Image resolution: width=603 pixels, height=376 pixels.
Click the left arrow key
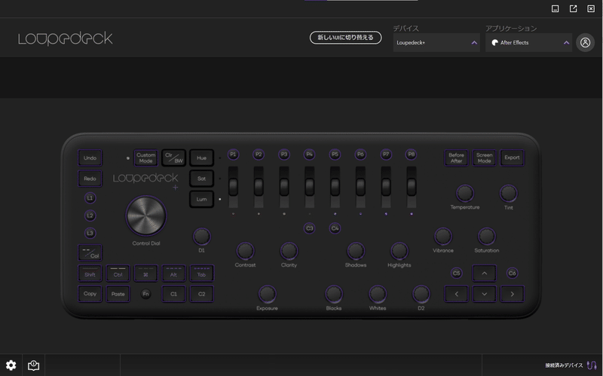[457, 294]
